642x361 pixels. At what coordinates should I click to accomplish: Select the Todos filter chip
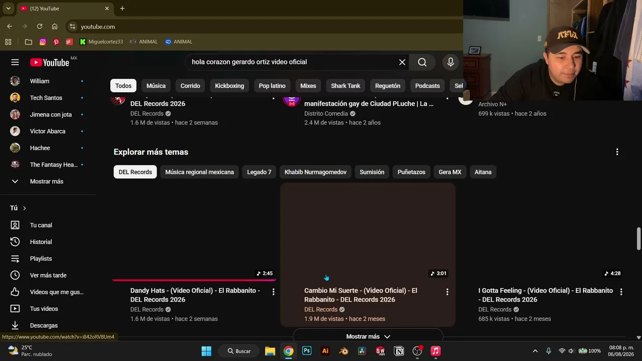(123, 86)
